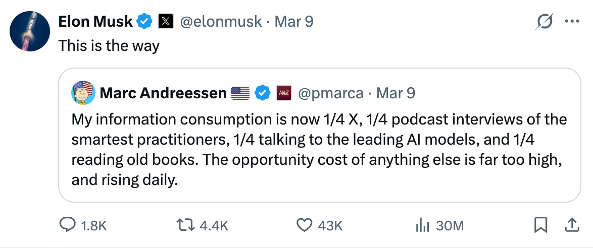Repost this tweet using retweet icon
This screenshot has width=593, height=248.
pos(186,225)
